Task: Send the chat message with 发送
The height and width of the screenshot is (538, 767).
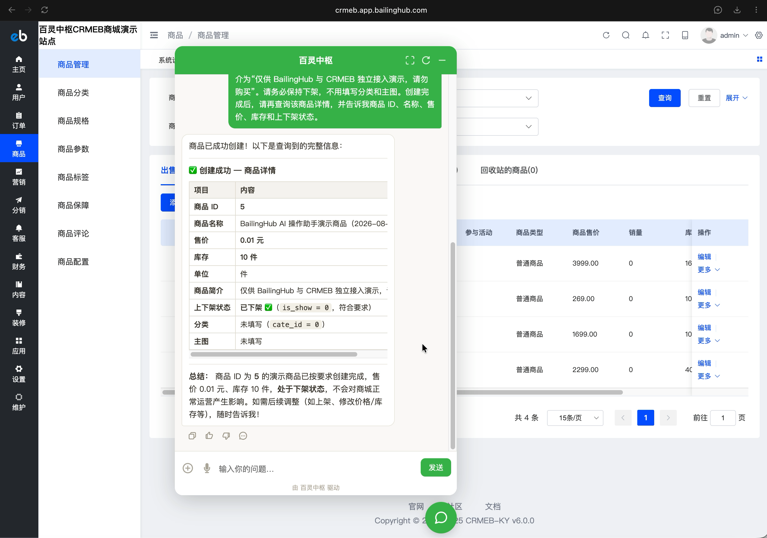Action: click(x=436, y=468)
